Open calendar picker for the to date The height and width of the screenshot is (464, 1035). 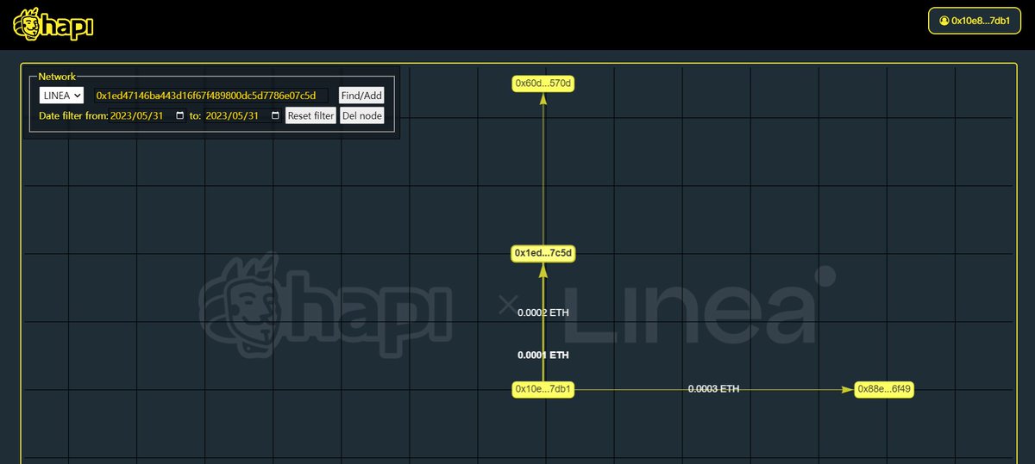click(x=276, y=115)
